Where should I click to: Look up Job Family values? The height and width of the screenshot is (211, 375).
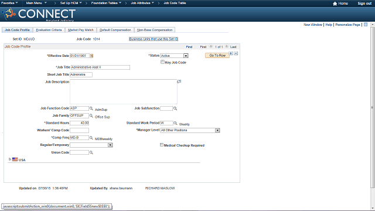coord(91,115)
